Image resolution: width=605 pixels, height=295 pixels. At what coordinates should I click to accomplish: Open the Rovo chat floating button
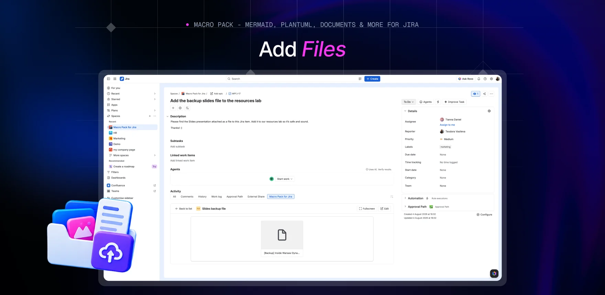[x=494, y=273]
